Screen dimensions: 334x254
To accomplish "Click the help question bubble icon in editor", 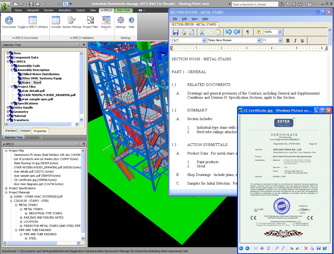I will 258,32.
